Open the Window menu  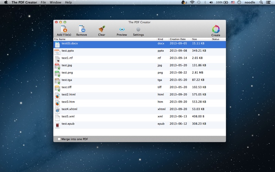tap(55, 2)
